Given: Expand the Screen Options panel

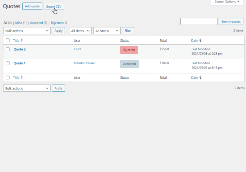Looking at the screenshot, I should coord(227,2).
